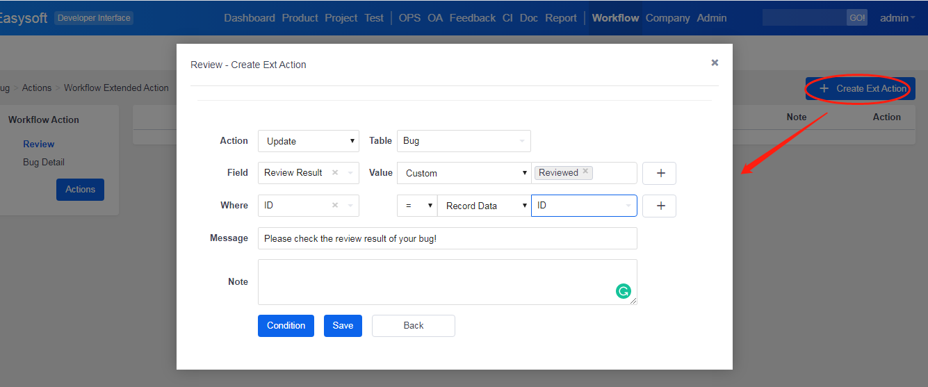The width and height of the screenshot is (928, 387).
Task: Open the admin user menu
Action: pos(897,18)
